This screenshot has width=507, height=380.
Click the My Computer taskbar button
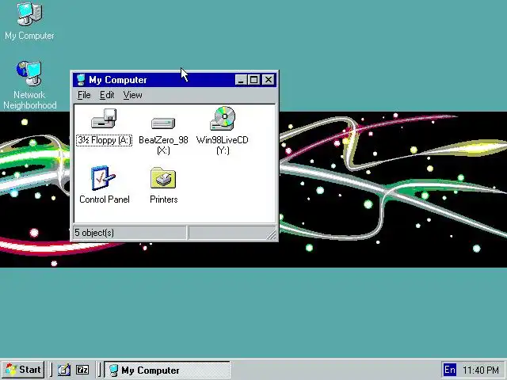(167, 370)
